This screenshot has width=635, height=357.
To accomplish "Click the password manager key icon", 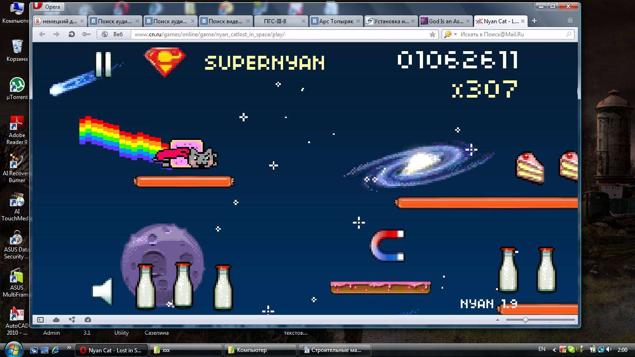I will tap(86, 34).
